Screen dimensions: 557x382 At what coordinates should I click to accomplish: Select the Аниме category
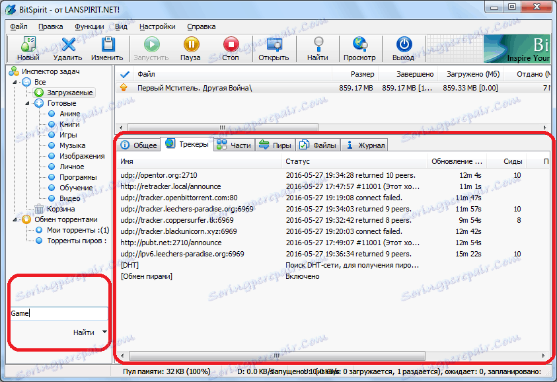(69, 114)
